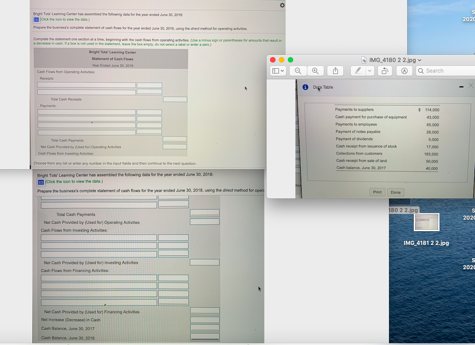The width and height of the screenshot is (475, 345).
Task: Click first Investing Activities label field
Action: 99,238
